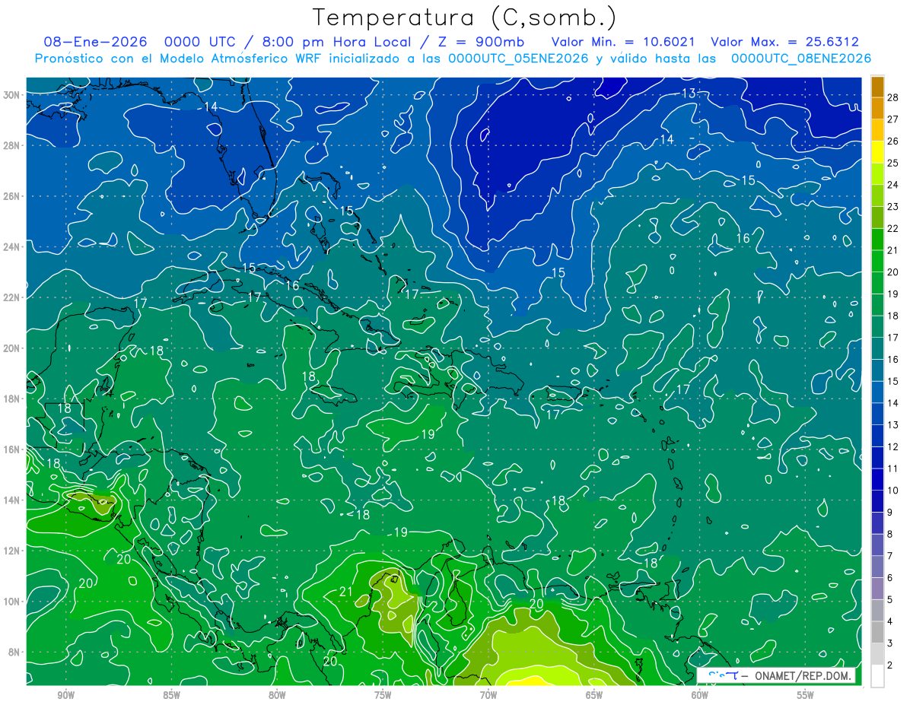The image size is (913, 705).
Task: Click the '75W' longitude axis label
Action: pos(383,695)
